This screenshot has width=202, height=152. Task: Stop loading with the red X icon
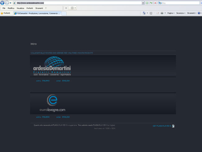click(155, 3)
